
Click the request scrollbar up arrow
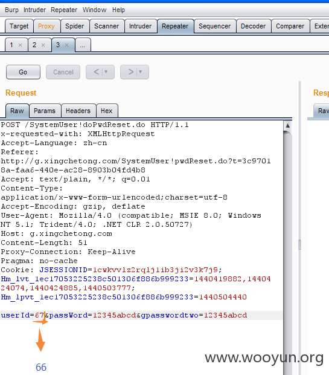[288, 126]
